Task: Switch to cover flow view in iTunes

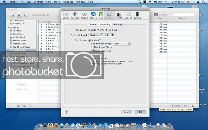Action: (x=165, y=14)
